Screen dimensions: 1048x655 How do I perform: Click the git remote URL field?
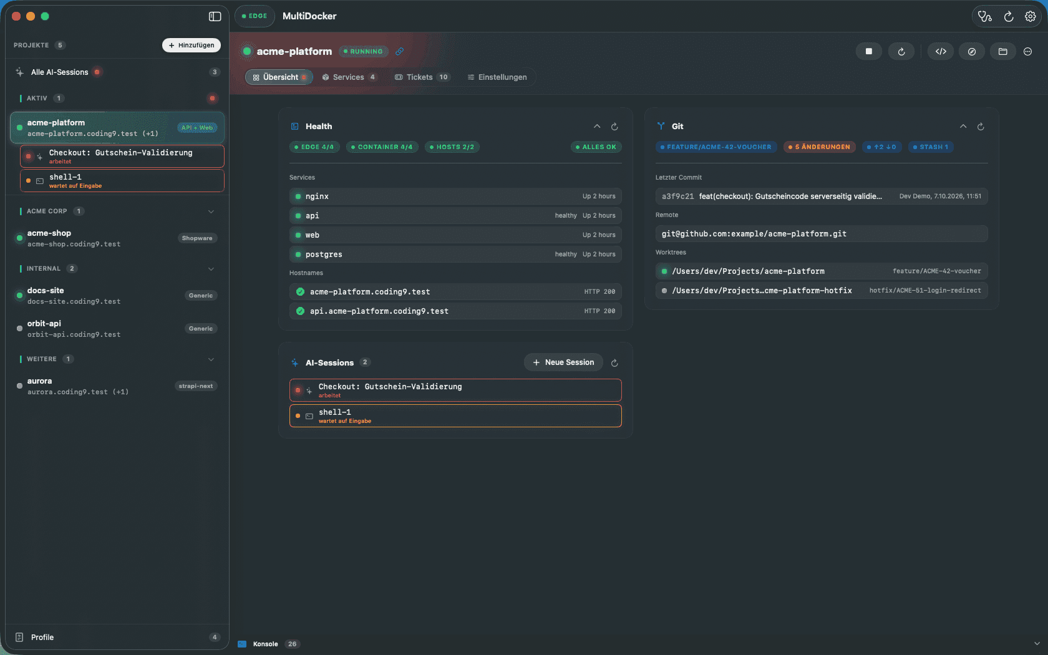pos(822,234)
